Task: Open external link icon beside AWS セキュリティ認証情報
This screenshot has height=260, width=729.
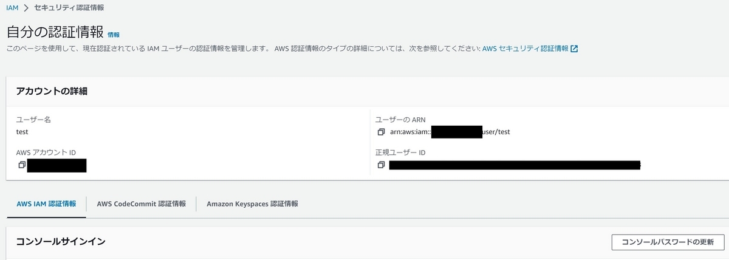Action: pos(574,49)
